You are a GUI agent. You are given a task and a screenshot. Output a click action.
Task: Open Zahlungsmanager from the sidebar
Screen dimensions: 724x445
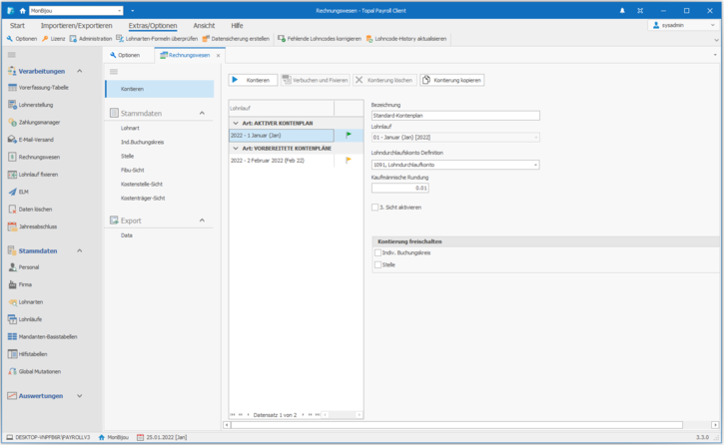pyautogui.click(x=39, y=122)
